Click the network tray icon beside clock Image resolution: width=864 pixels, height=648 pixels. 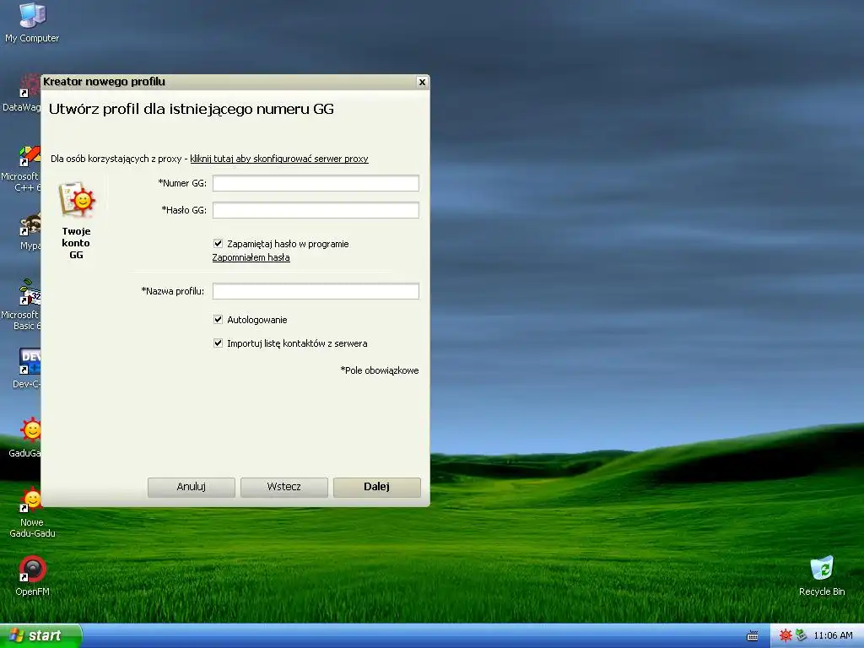(801, 635)
